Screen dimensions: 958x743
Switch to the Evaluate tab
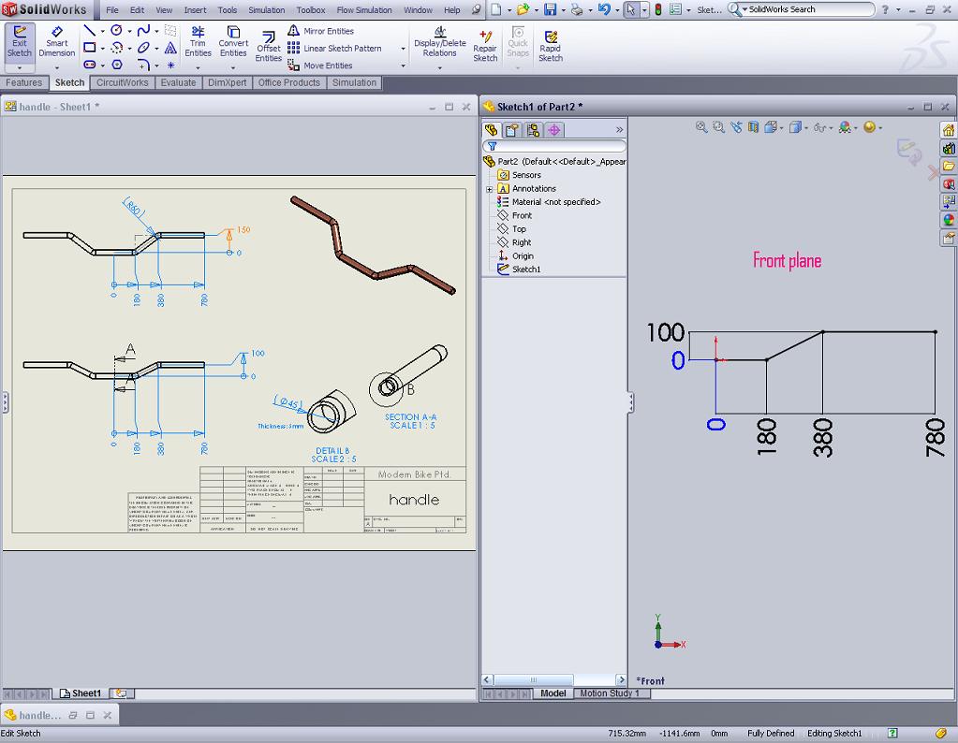[x=179, y=82]
